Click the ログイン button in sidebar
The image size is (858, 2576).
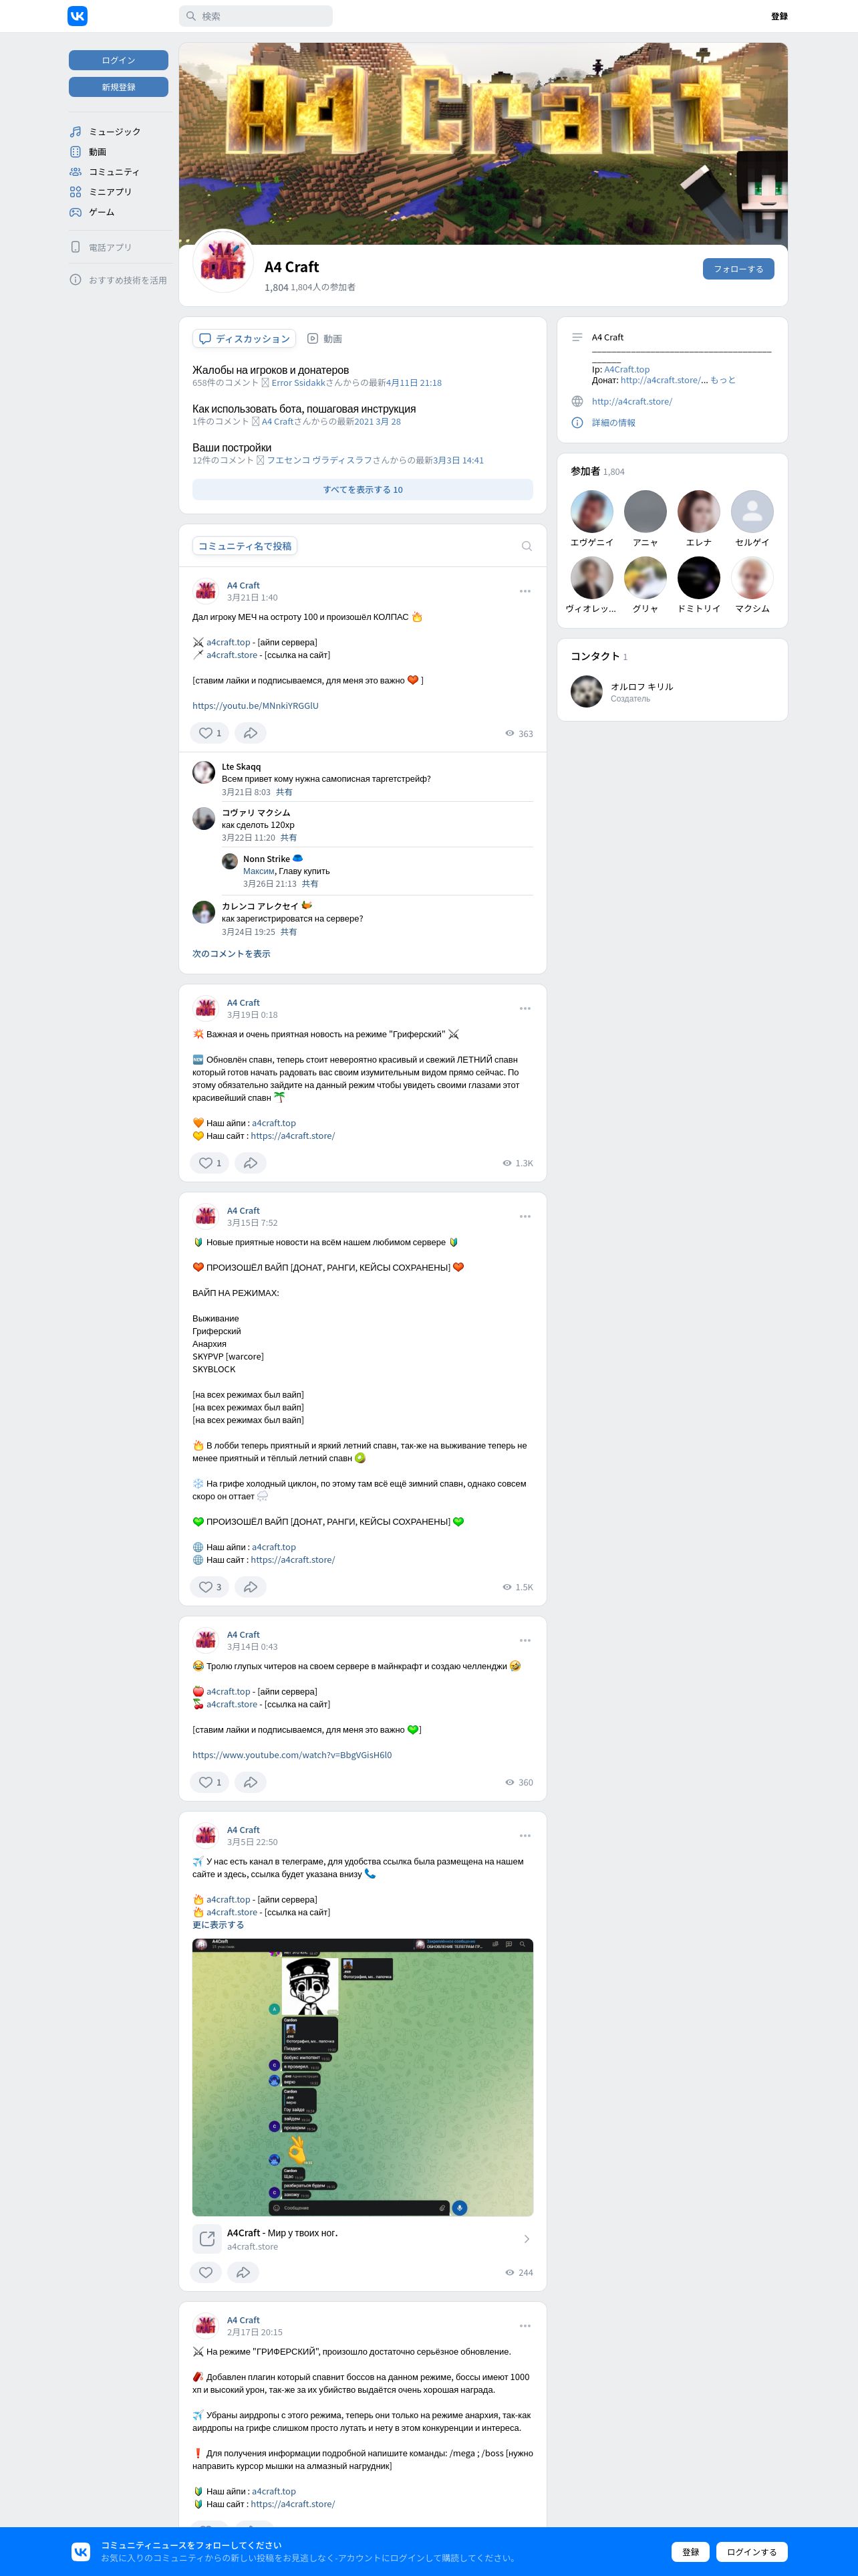click(x=118, y=60)
